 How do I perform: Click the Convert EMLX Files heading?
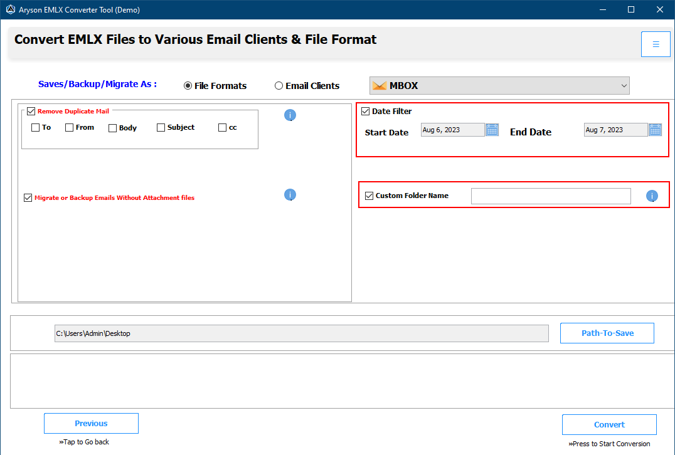(196, 39)
